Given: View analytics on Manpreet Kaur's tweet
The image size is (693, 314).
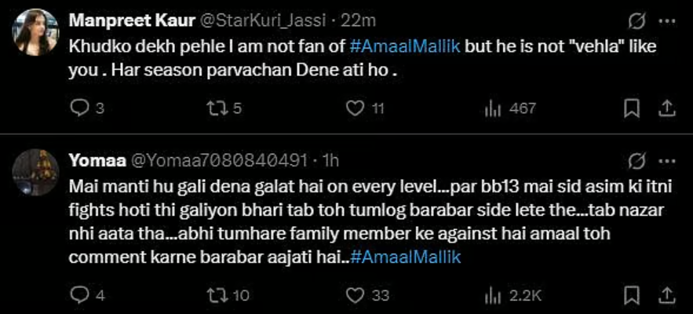Looking at the screenshot, I should click(494, 109).
